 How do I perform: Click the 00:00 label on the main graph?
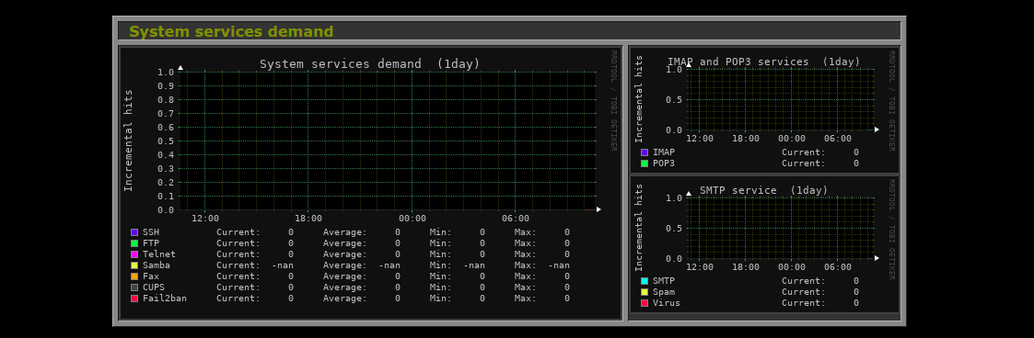click(x=412, y=219)
